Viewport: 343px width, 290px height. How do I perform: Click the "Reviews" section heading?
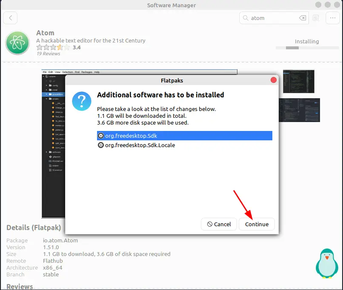(x=20, y=287)
